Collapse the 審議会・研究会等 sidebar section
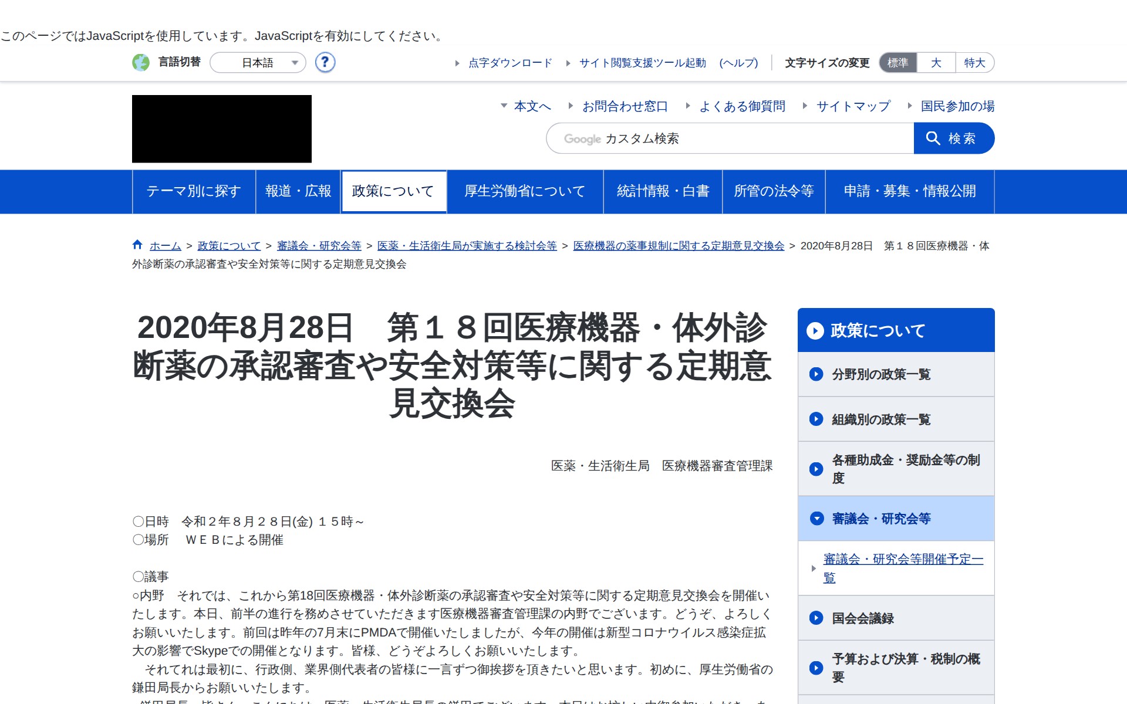Image resolution: width=1127 pixels, height=704 pixels. coord(816,519)
